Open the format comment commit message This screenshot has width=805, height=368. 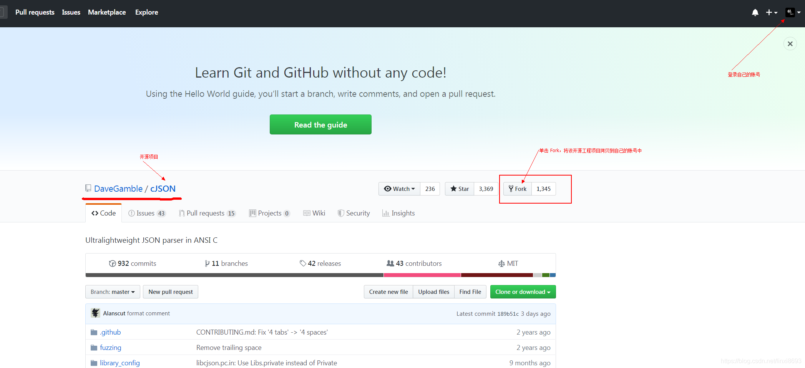pos(148,313)
